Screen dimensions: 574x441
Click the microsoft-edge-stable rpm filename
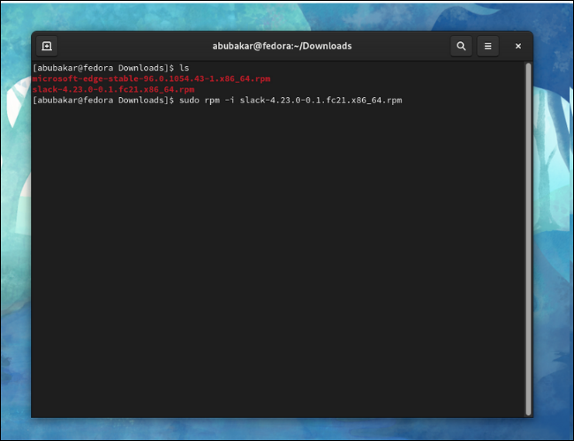tap(151, 78)
